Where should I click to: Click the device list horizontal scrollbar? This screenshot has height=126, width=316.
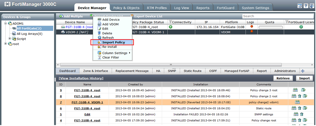(x=171, y=65)
